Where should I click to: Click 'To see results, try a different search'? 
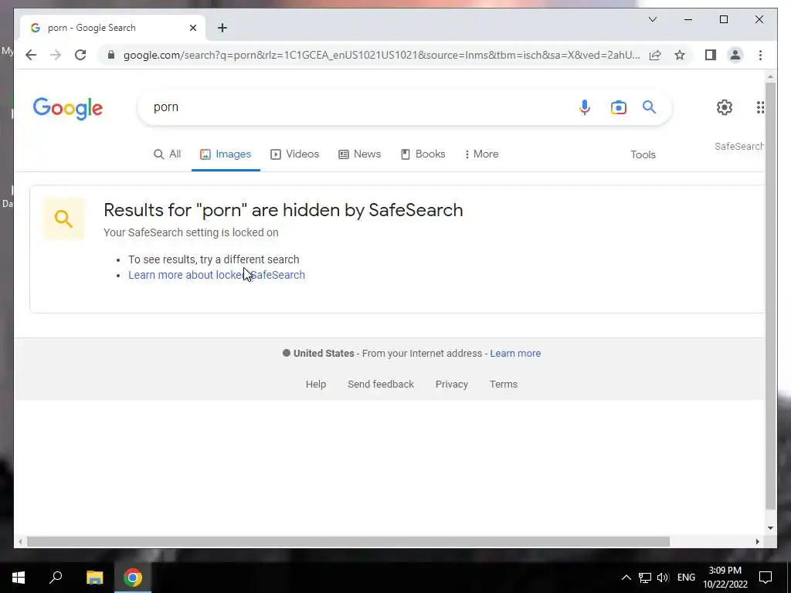coord(213,259)
